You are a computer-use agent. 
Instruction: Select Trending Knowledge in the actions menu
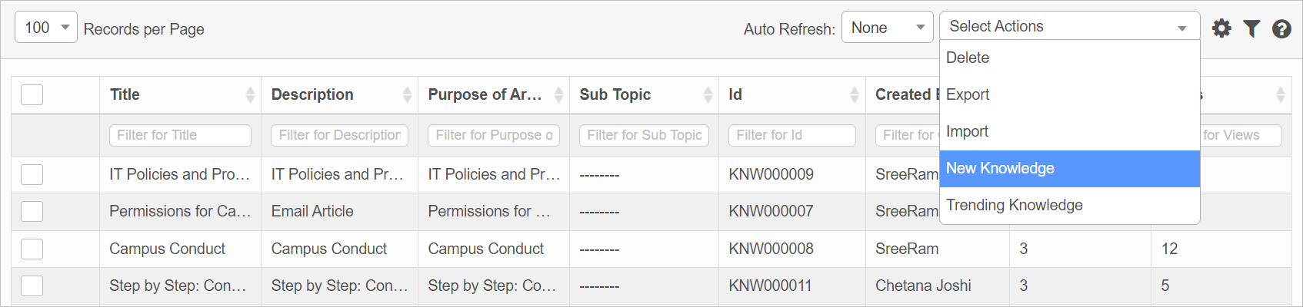pyautogui.click(x=1014, y=205)
